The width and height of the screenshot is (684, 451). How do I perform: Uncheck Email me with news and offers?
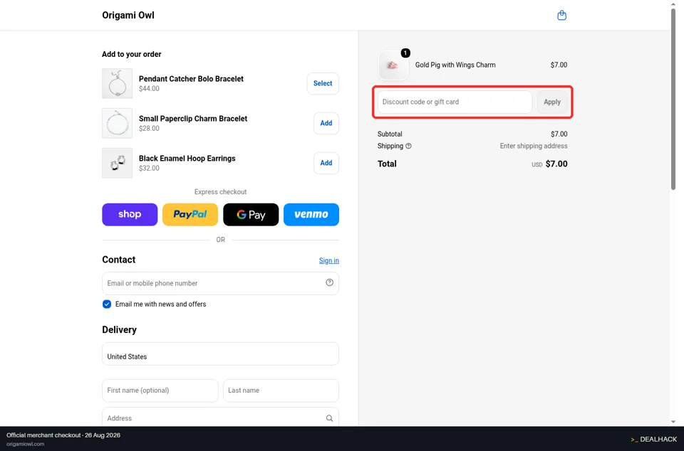[107, 304]
